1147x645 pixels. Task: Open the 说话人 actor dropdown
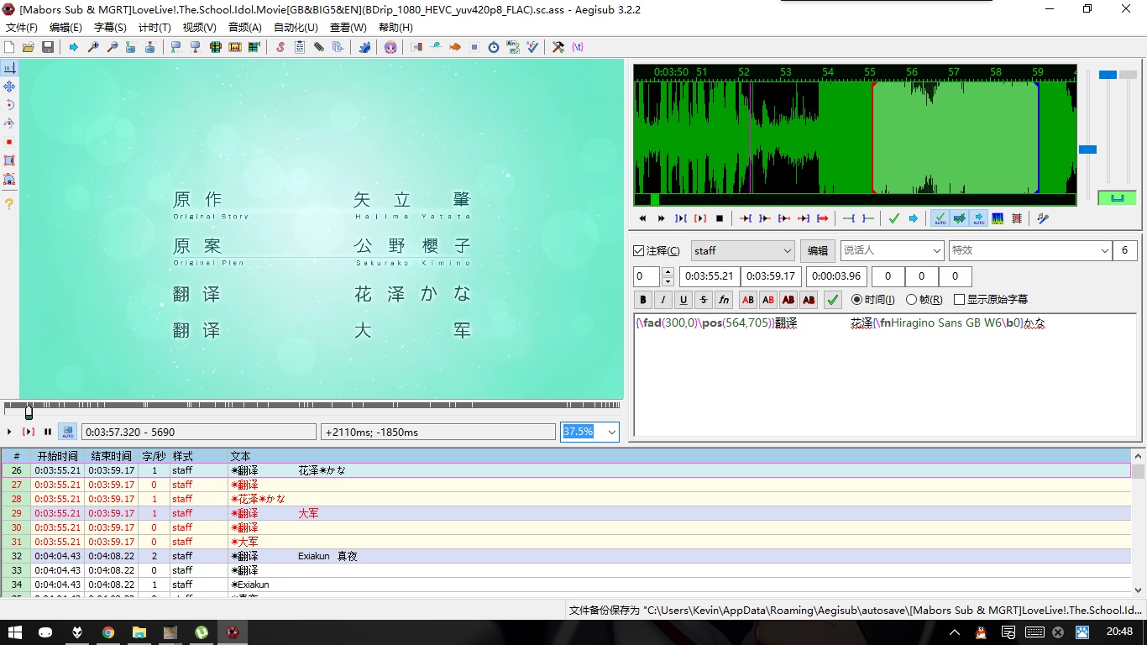pos(892,250)
